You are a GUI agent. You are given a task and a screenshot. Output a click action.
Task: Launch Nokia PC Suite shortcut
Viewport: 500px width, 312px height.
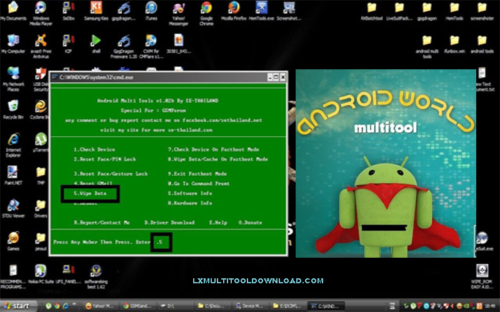41,274
